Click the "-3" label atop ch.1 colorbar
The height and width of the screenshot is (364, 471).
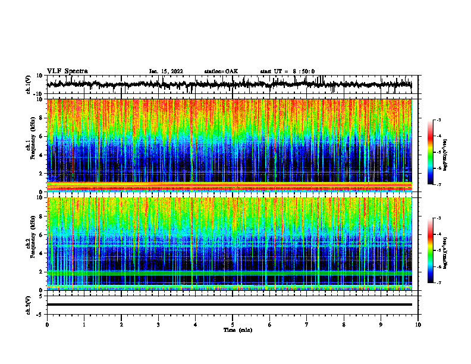tap(438, 120)
